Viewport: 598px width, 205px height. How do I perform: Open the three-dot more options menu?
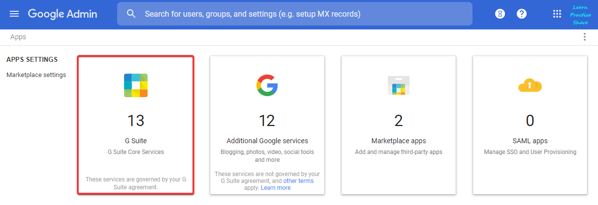coord(585,37)
